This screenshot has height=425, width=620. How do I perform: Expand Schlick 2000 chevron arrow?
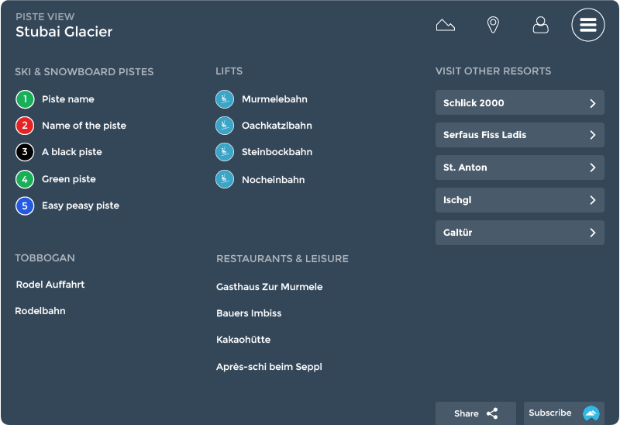coord(592,103)
